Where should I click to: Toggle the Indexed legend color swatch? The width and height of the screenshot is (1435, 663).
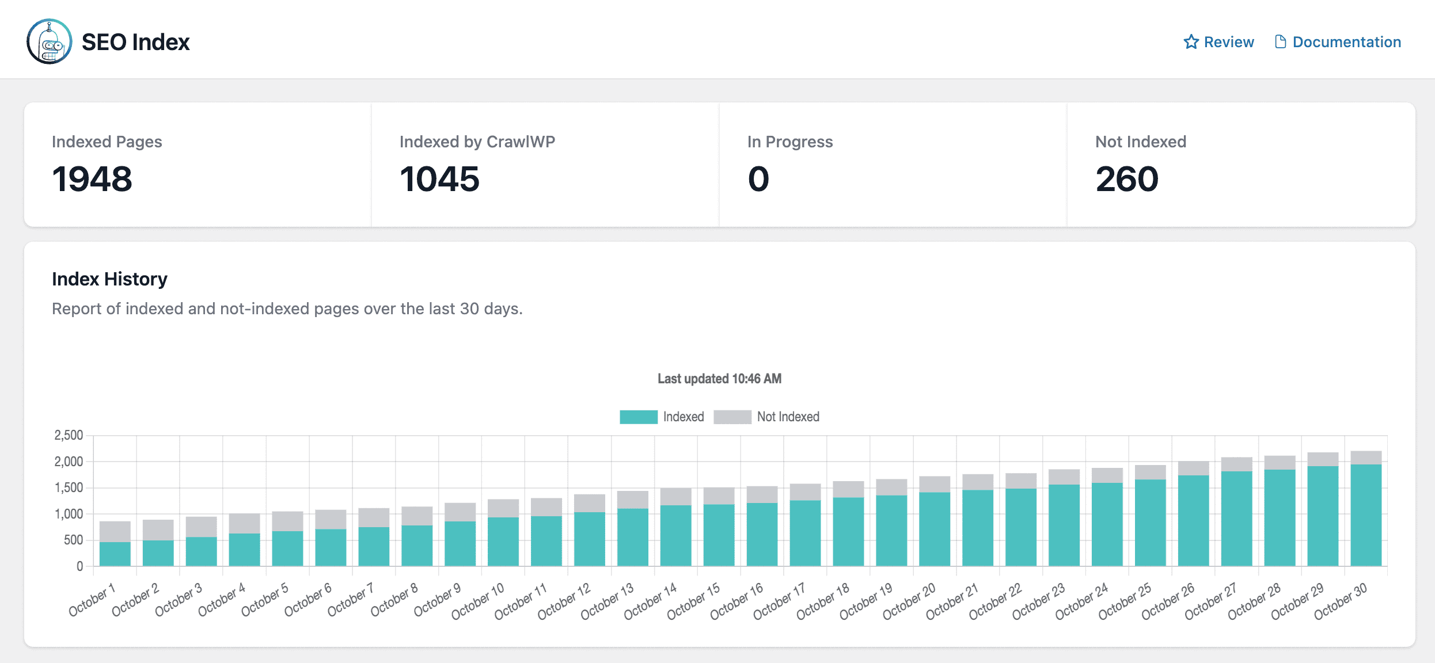(x=638, y=417)
